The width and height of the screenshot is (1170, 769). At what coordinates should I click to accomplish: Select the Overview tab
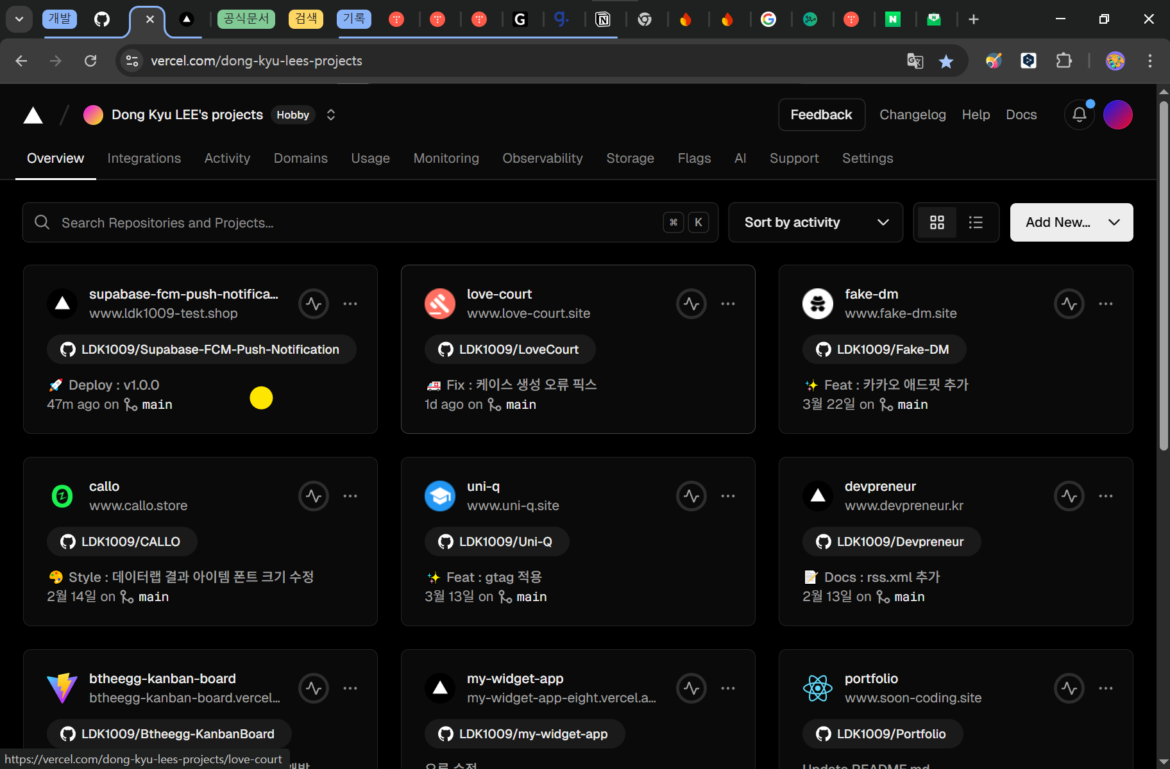click(55, 158)
